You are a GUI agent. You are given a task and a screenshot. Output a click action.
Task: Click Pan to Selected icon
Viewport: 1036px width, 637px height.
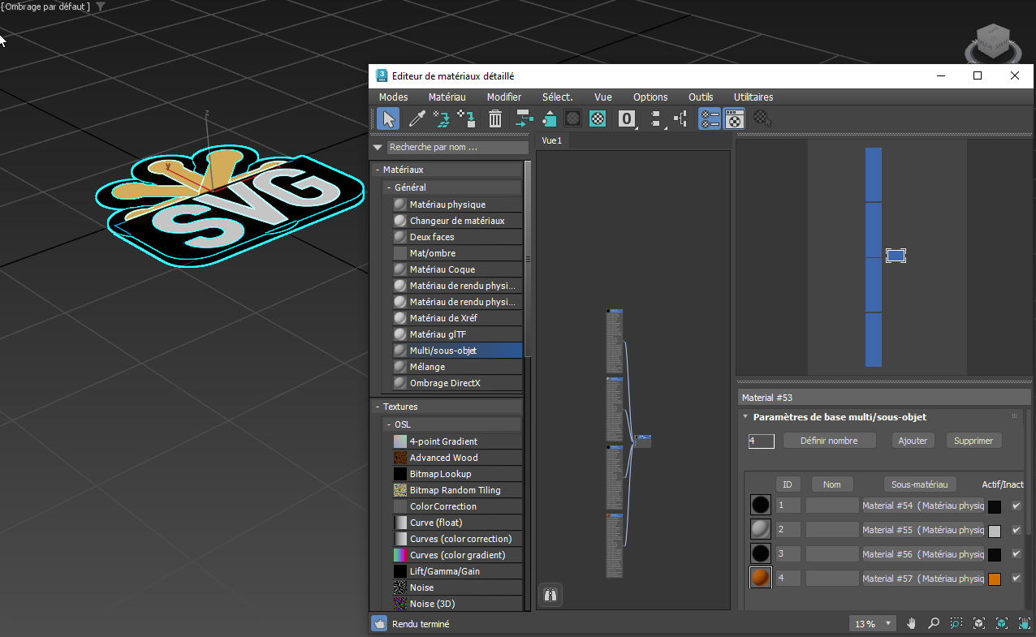pyautogui.click(x=1024, y=623)
